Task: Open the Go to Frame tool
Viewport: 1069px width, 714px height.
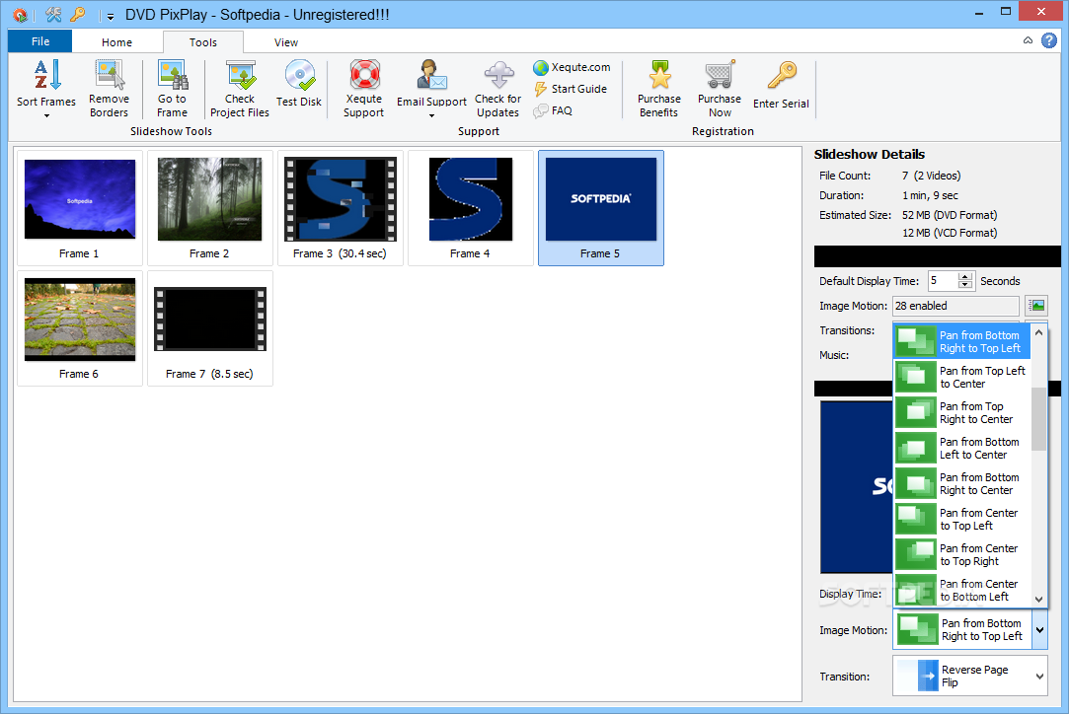Action: tap(172, 89)
